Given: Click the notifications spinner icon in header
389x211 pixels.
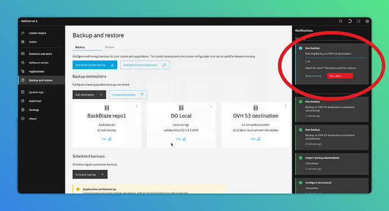Looking at the screenshot, I should coord(350,21).
